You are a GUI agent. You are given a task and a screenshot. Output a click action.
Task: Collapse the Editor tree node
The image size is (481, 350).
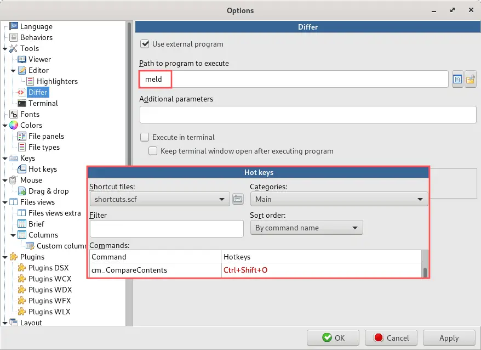tap(13, 71)
